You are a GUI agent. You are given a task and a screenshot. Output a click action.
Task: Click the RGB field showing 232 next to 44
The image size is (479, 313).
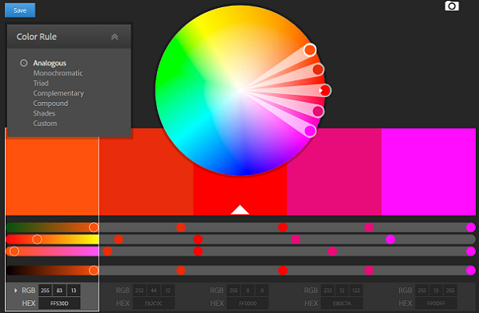(139, 291)
